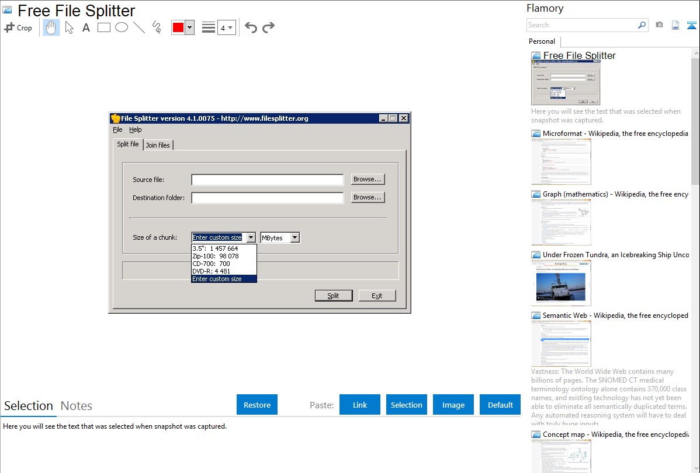Undo the last annotation

(x=251, y=27)
